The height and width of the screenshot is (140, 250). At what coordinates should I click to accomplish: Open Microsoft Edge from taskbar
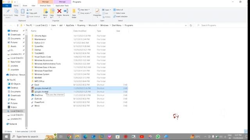pyautogui.click(x=85, y=136)
